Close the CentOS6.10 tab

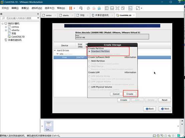click(134, 15)
